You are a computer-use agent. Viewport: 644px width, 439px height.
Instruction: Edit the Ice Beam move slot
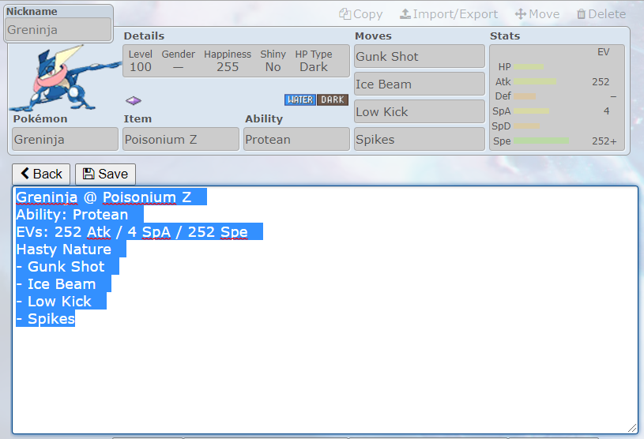click(420, 84)
